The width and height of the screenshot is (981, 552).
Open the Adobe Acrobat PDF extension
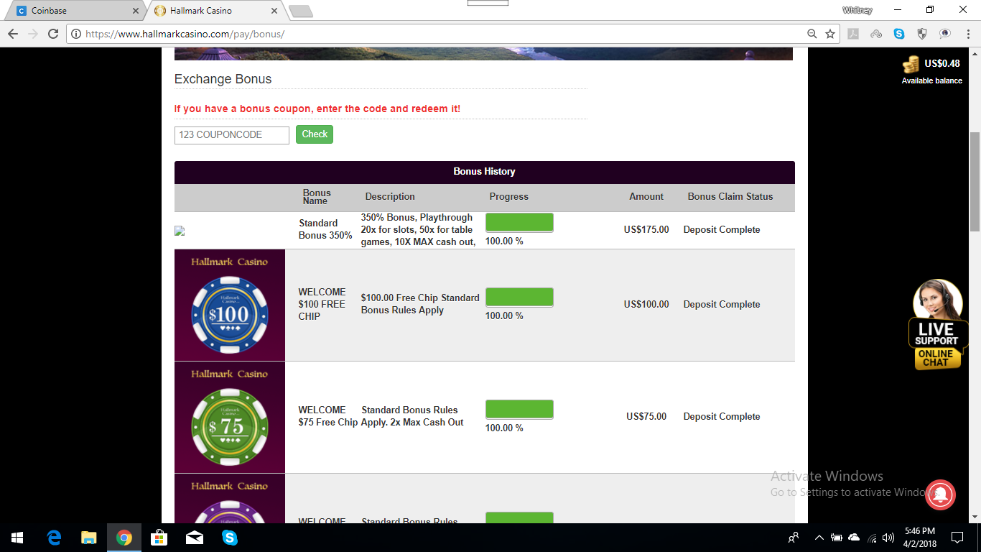(x=853, y=34)
